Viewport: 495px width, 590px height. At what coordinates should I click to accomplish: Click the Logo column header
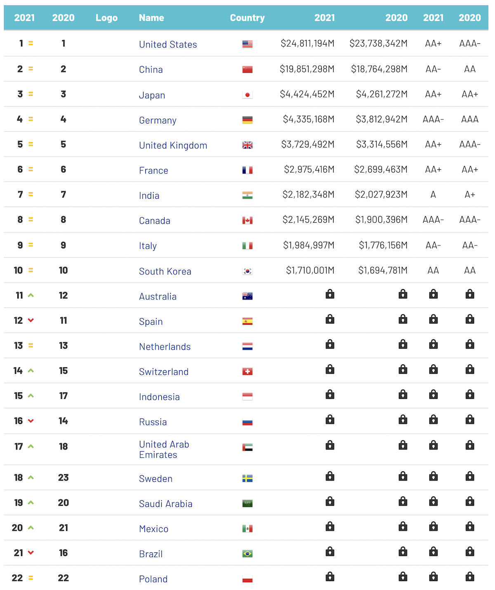tap(106, 18)
